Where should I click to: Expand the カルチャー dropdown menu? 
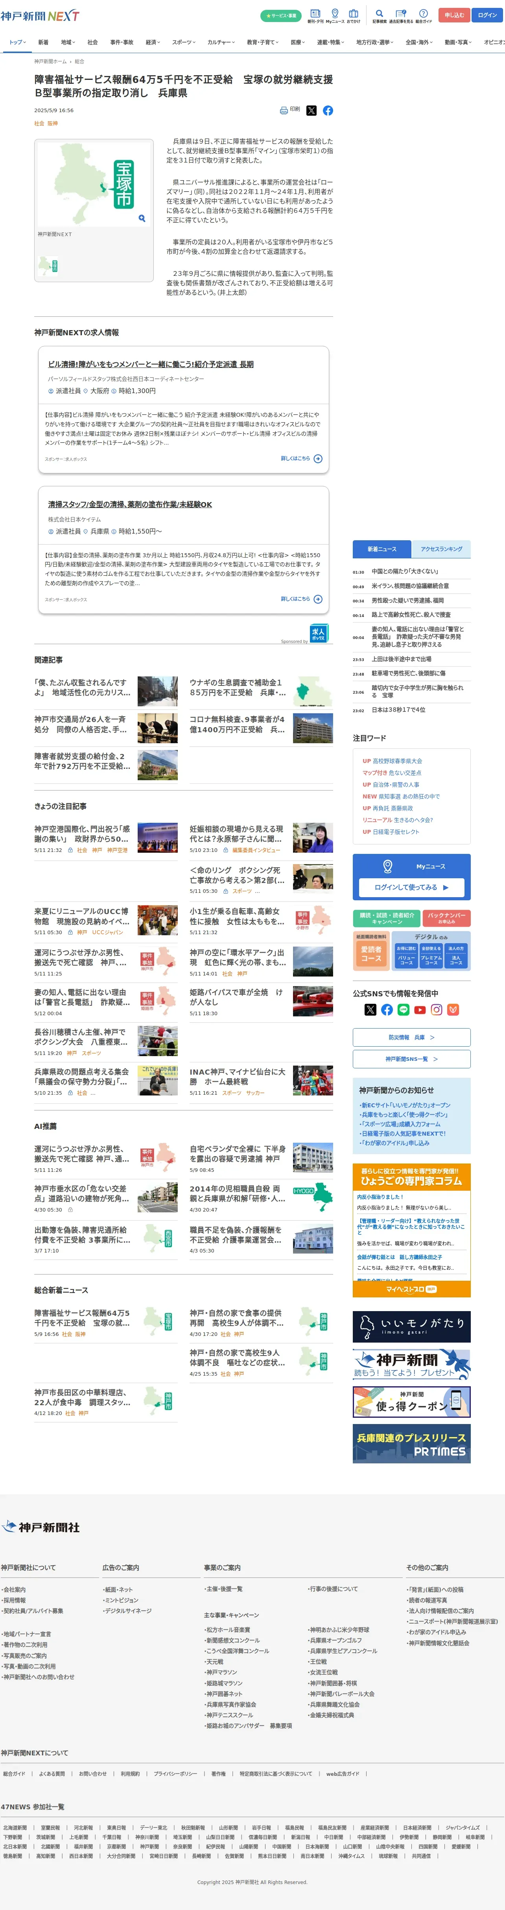pos(221,42)
